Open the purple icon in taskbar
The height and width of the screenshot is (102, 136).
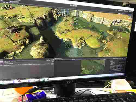29,81
